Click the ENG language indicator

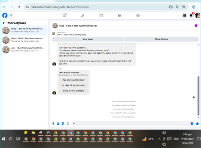coord(176,139)
